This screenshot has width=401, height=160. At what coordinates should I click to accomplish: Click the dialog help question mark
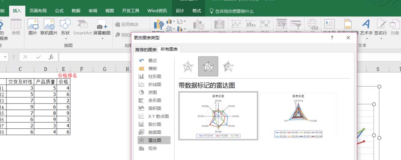click(332, 38)
